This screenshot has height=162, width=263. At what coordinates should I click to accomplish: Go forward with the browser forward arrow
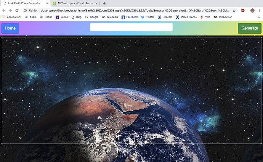click(10, 10)
